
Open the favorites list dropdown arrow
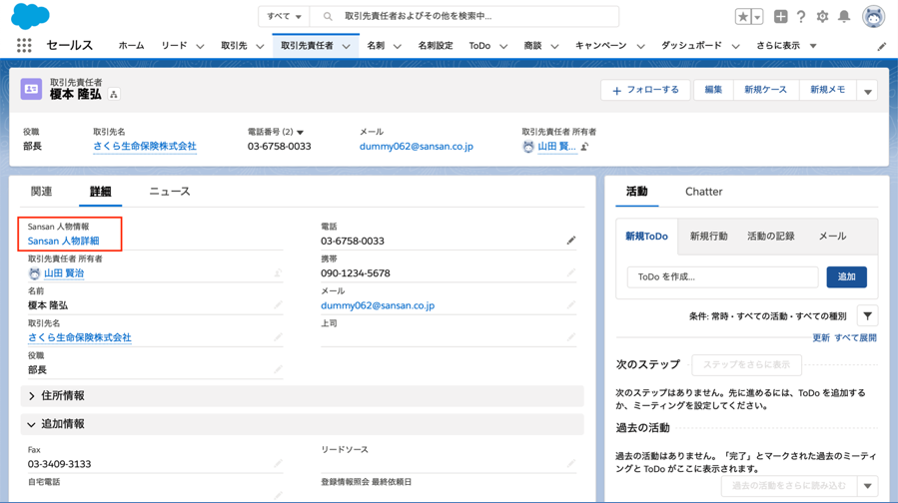point(757,17)
